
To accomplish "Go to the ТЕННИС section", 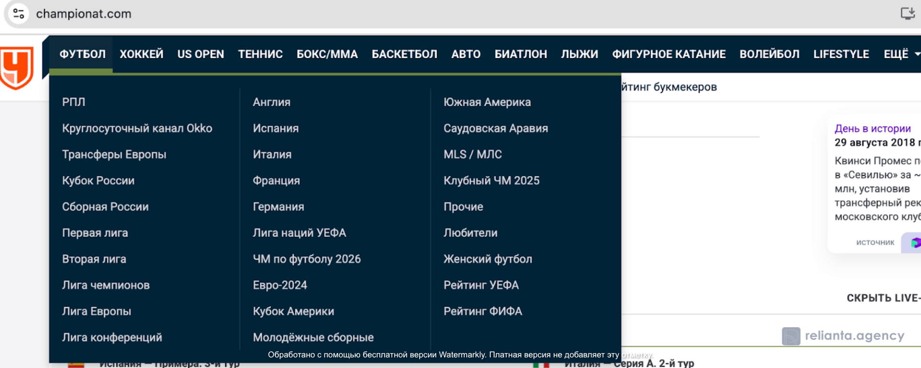I will 260,54.
